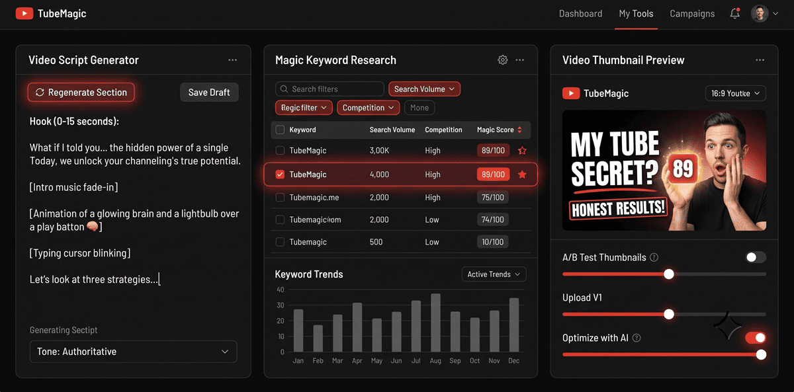The height and width of the screenshot is (392, 794).
Task: Click Optimize with AI info icon
Action: [x=637, y=338]
